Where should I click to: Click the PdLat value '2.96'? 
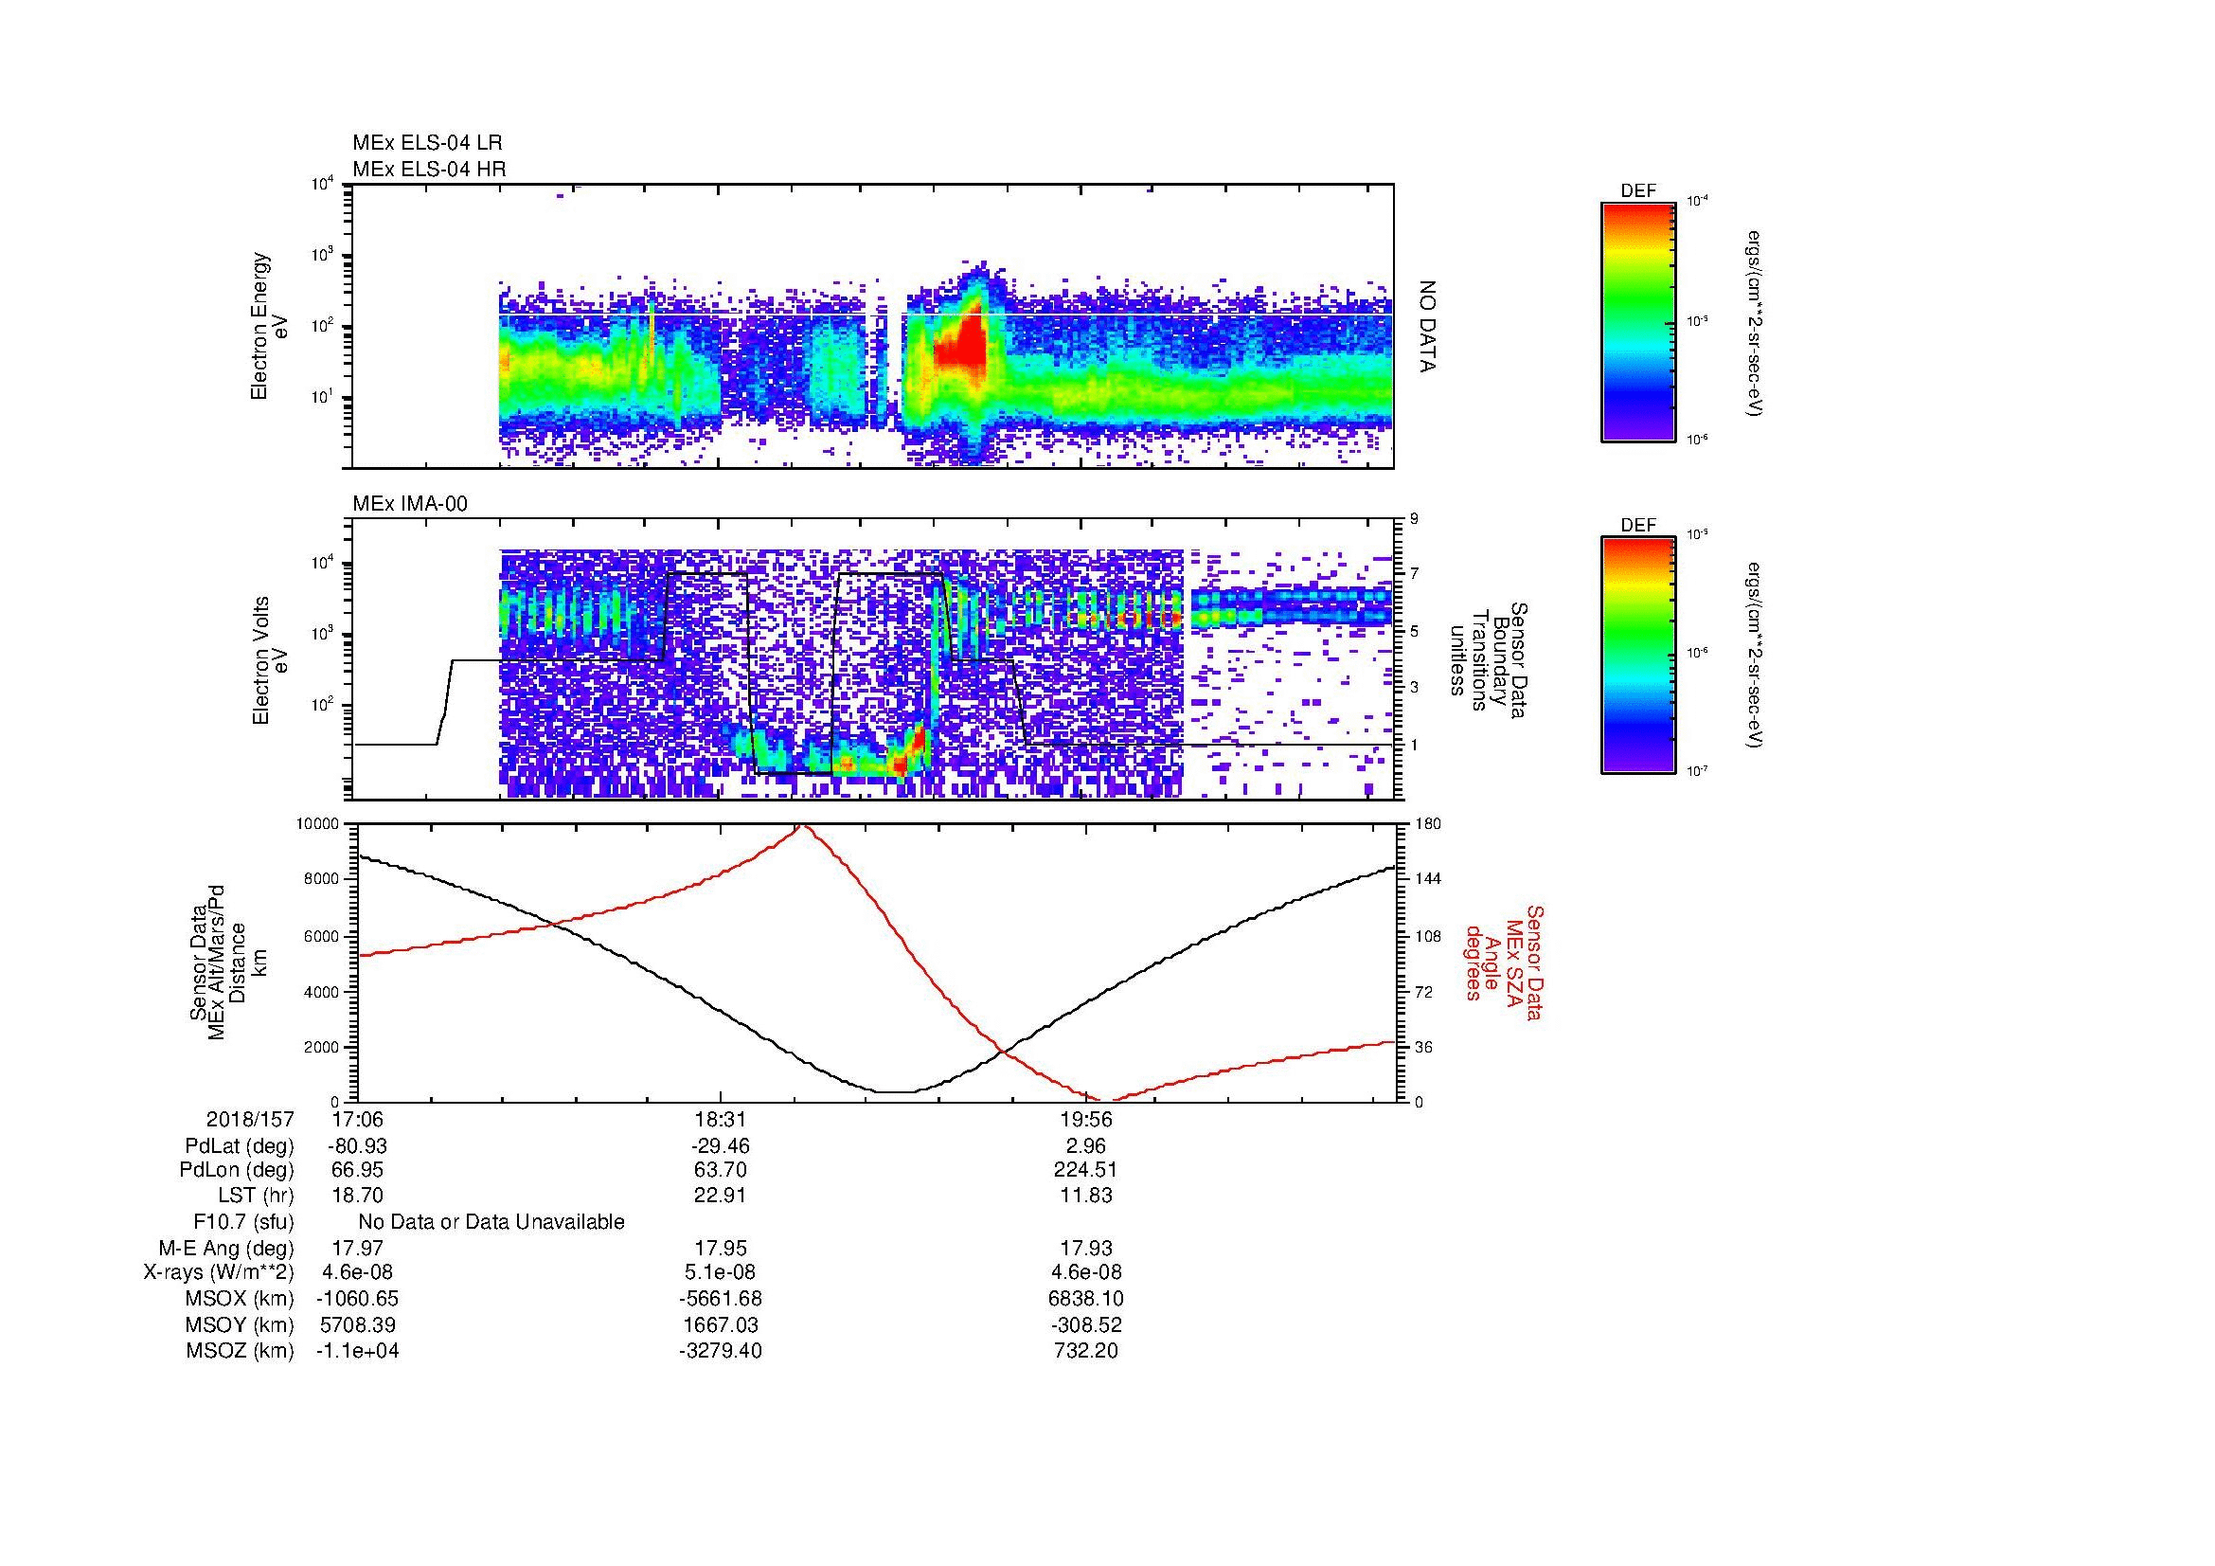click(1085, 1146)
